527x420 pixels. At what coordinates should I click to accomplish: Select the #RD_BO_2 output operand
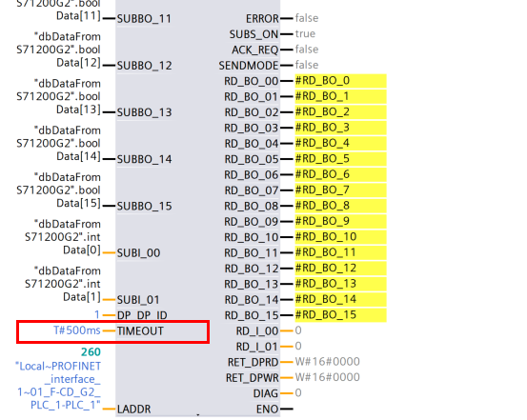[340, 112]
